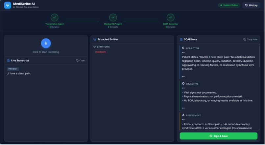Click the SOAP Note scrollbar

point(259,56)
